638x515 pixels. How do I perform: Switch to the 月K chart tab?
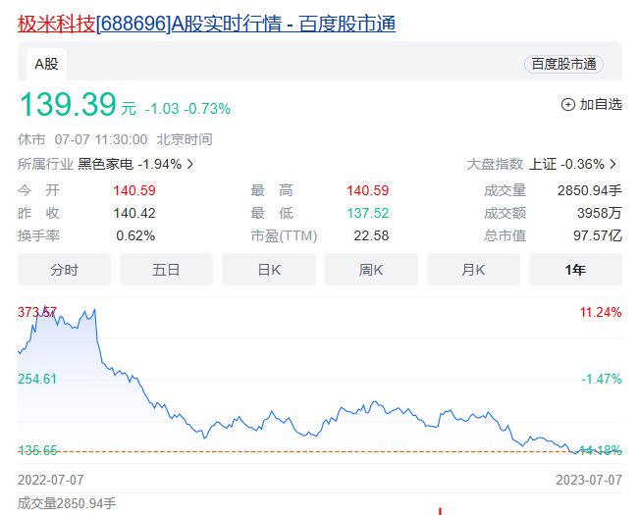click(473, 270)
